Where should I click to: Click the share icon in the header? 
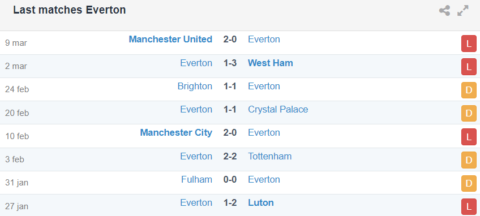pyautogui.click(x=444, y=11)
